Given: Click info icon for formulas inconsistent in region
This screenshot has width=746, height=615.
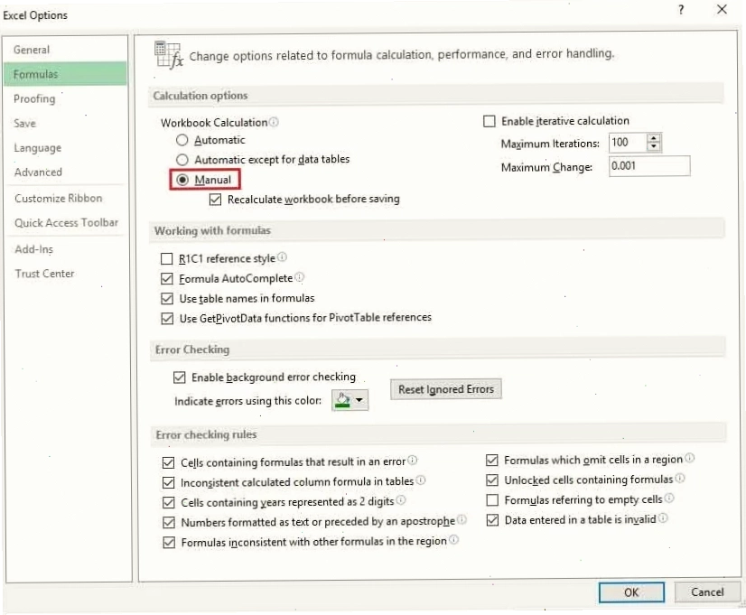Looking at the screenshot, I should tap(454, 540).
